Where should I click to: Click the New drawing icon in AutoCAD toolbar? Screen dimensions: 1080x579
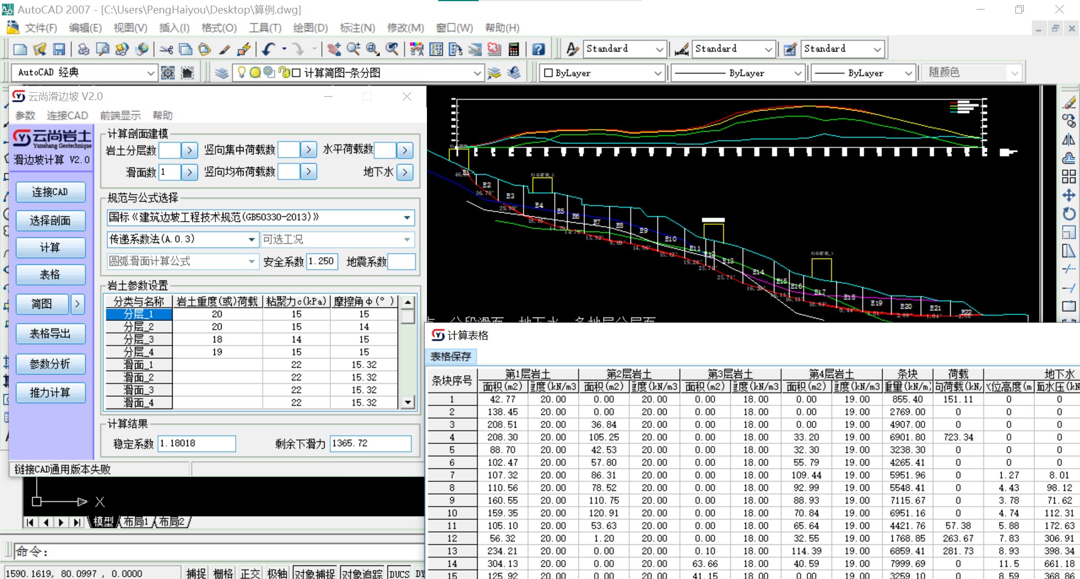tap(20, 49)
